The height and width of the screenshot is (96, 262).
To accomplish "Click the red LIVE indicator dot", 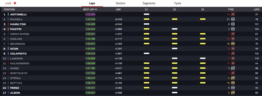I will point(15,3).
